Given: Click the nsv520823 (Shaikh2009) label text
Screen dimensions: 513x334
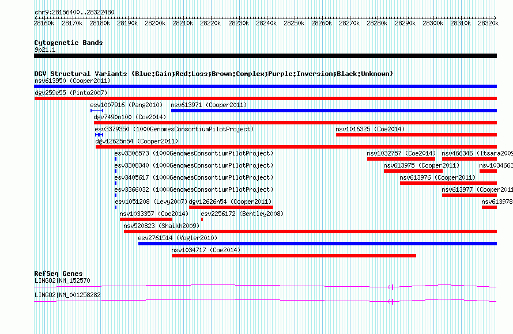Looking at the screenshot, I should pos(161,226).
